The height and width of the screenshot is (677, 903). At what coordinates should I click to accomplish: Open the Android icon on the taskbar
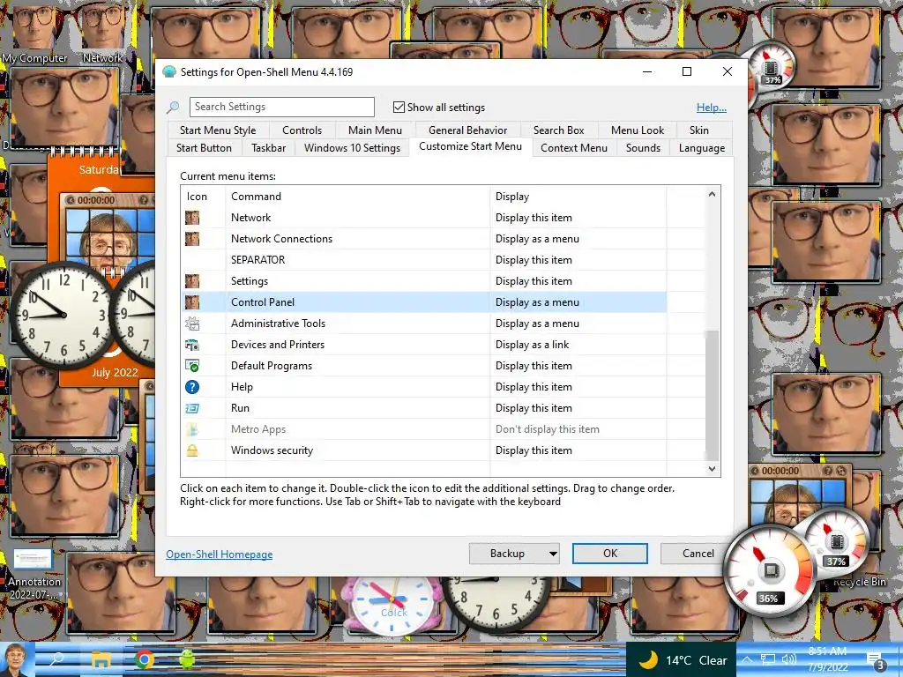[187, 659]
